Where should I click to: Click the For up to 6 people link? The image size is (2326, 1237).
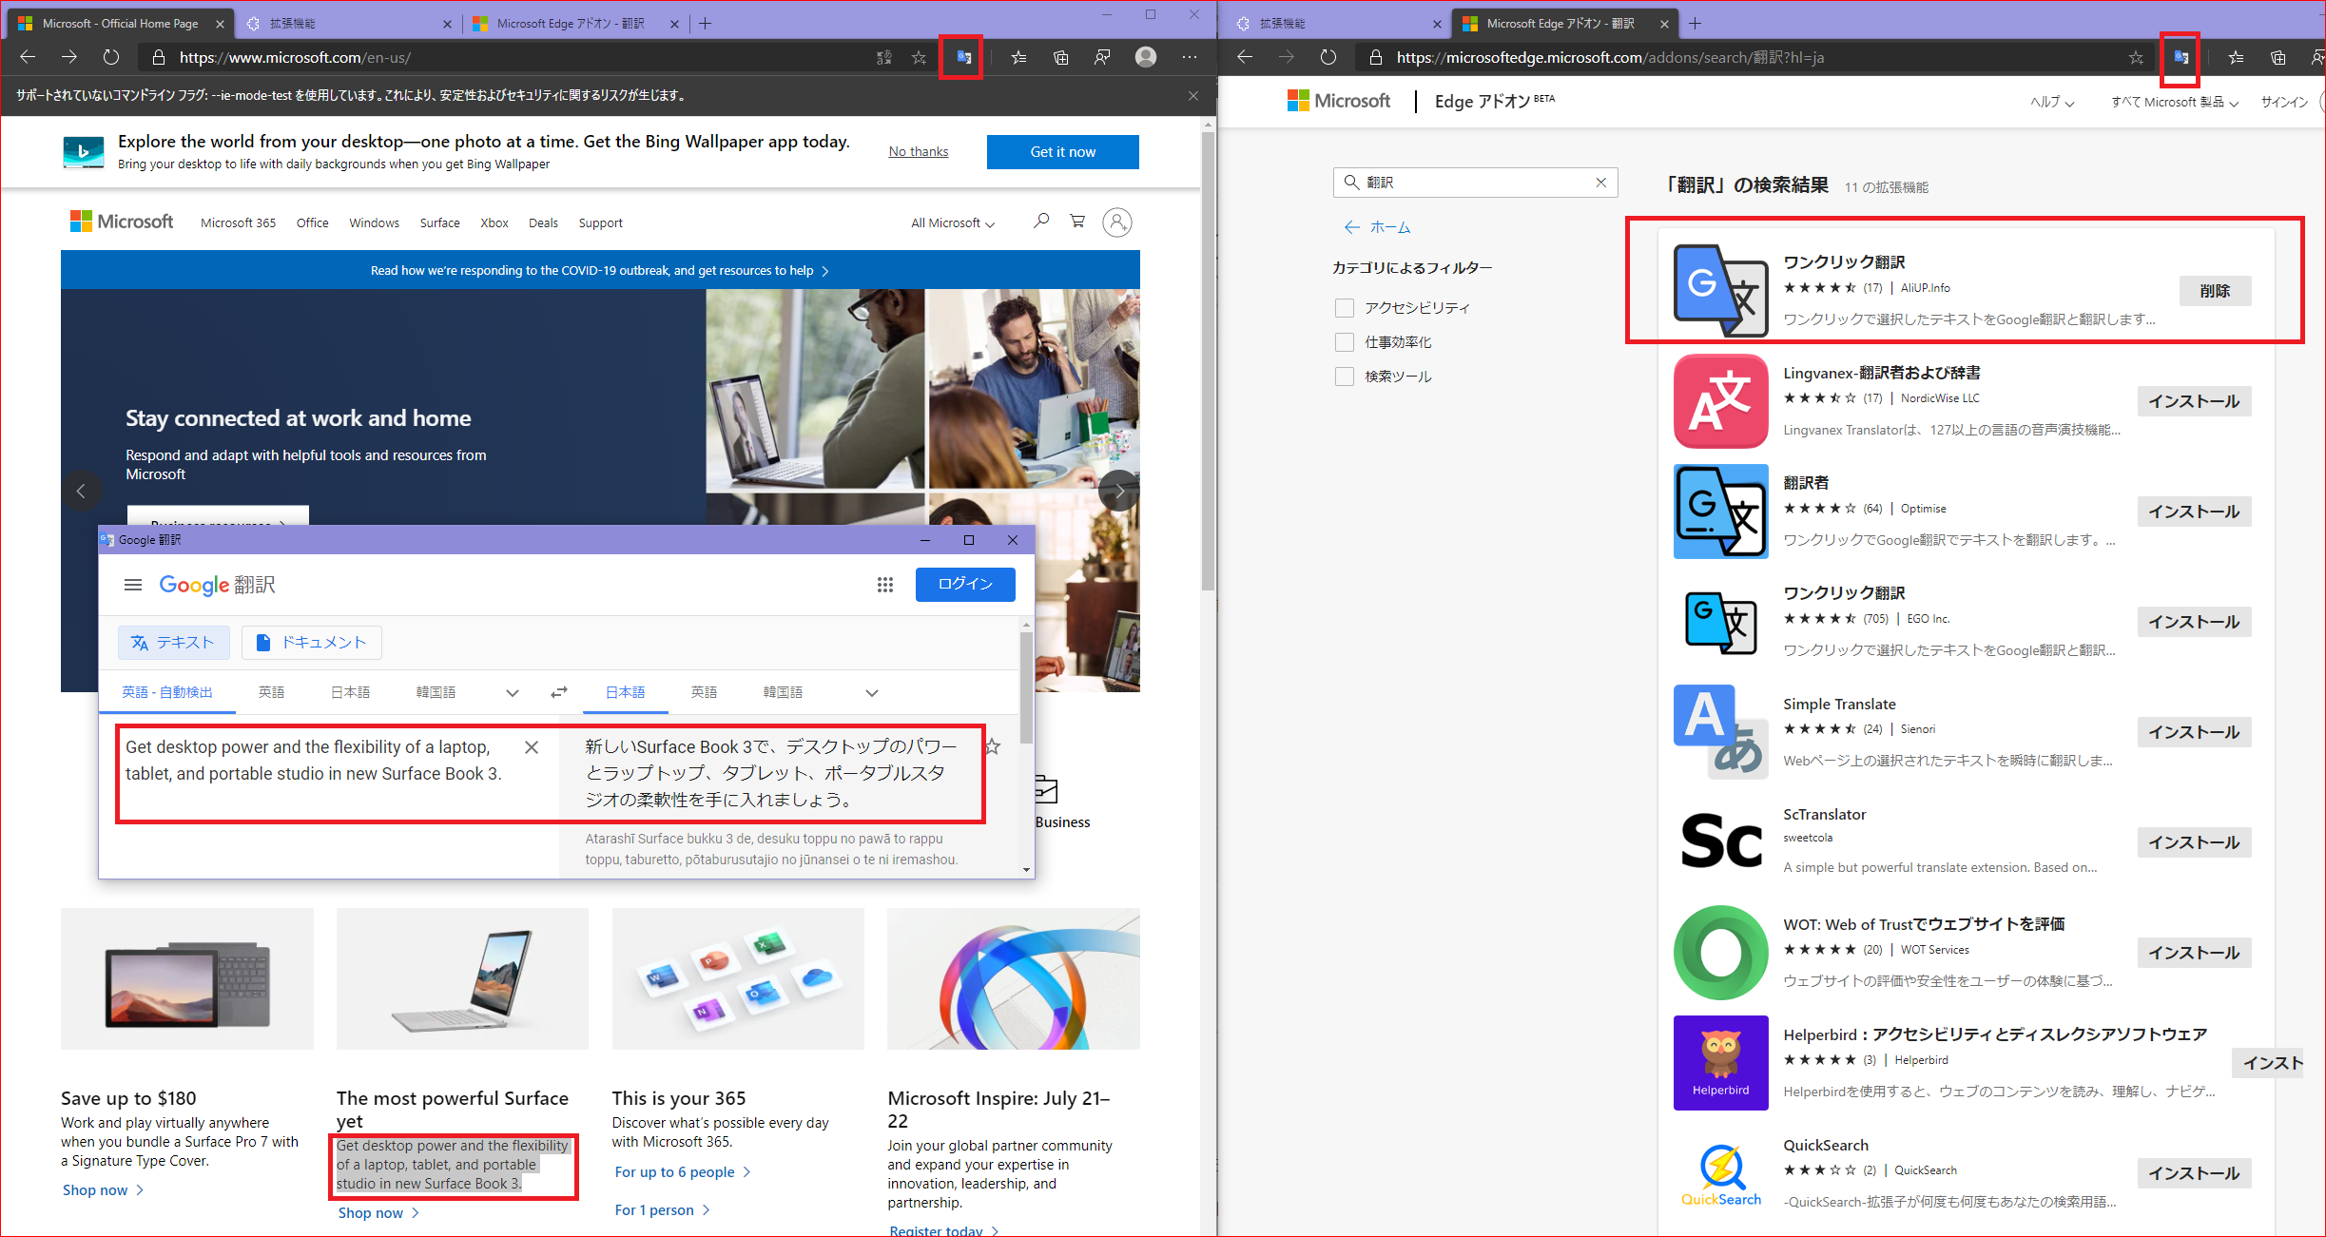683,1172
